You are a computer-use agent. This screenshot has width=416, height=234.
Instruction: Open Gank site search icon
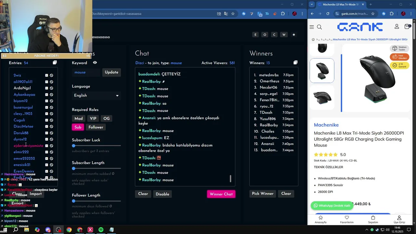[x=319, y=27]
